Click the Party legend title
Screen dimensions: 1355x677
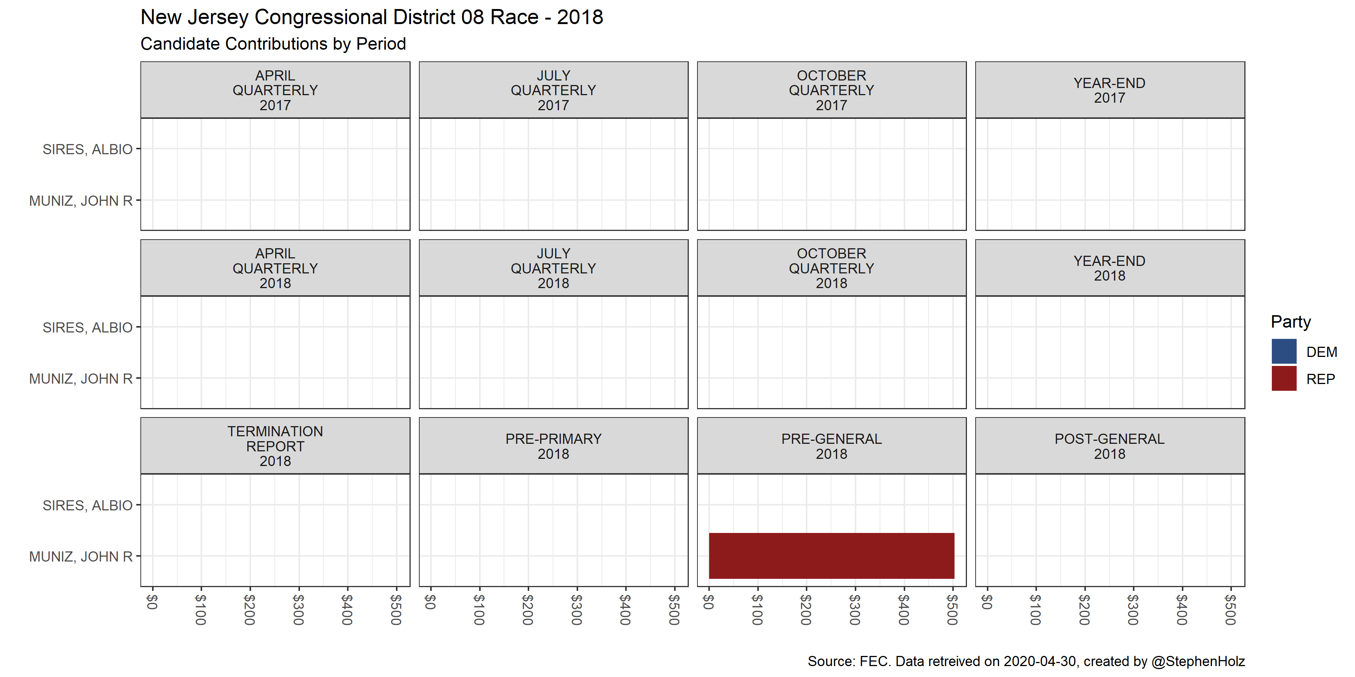(1290, 322)
